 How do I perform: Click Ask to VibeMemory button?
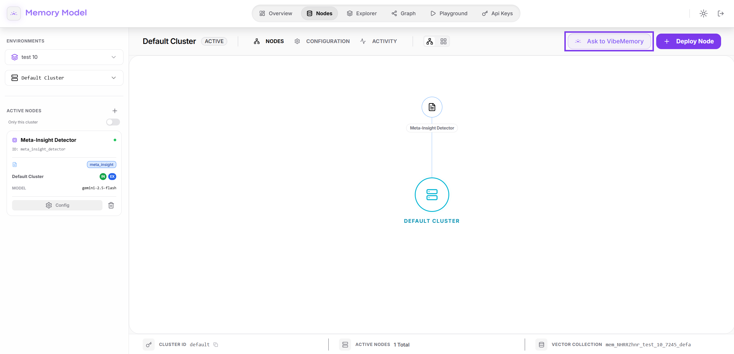(609, 41)
